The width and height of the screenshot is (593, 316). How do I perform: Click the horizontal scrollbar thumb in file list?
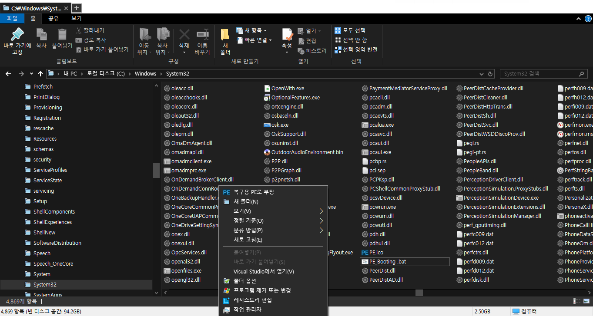(x=419, y=293)
